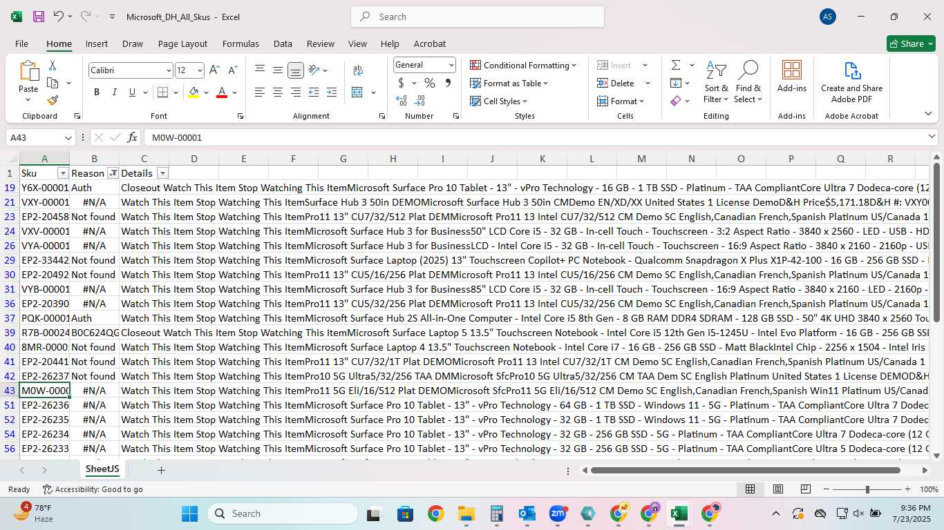
Task: Click the Format cells button
Action: pos(620,101)
